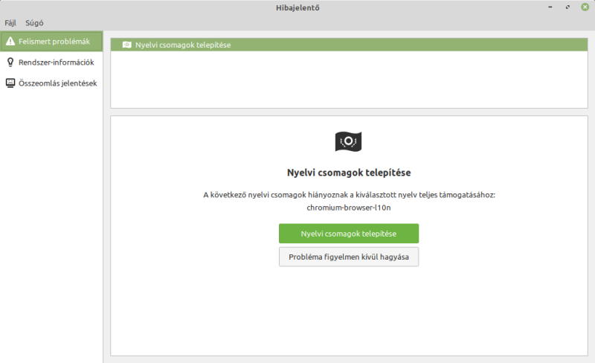This screenshot has width=595, height=363.
Task: Click the large language flag icon
Action: 348,141
